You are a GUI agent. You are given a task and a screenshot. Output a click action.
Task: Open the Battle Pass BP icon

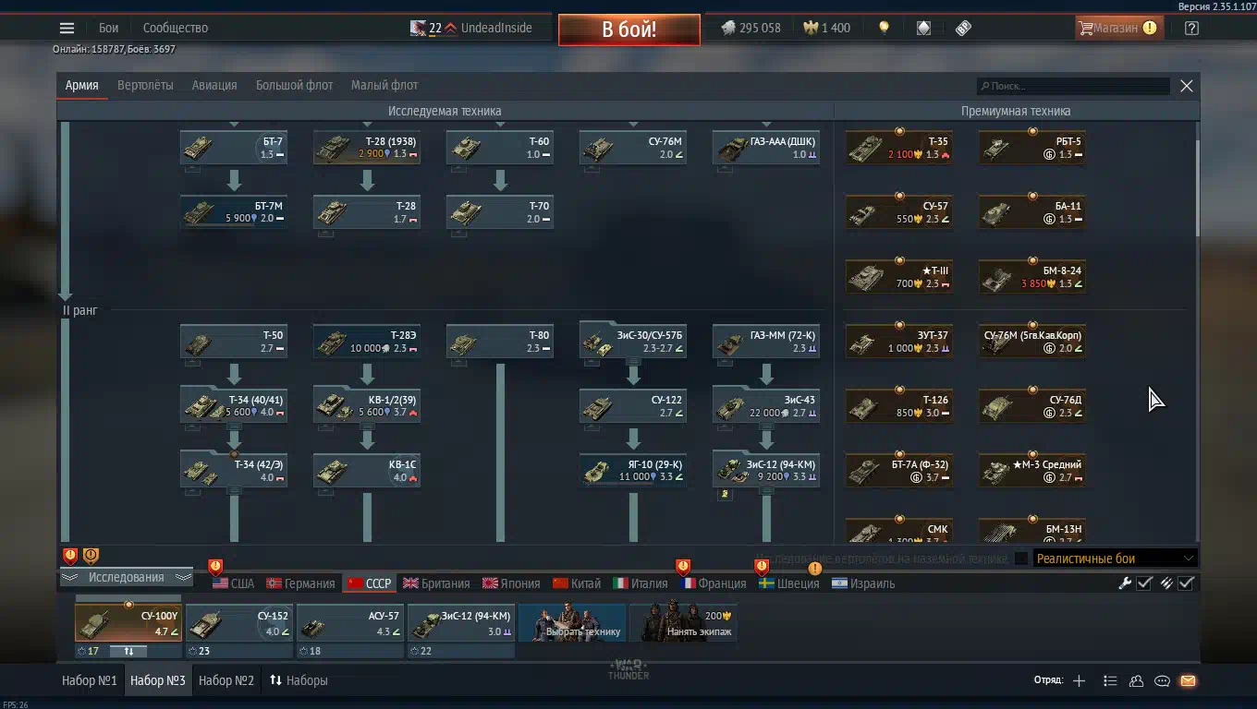[963, 28]
